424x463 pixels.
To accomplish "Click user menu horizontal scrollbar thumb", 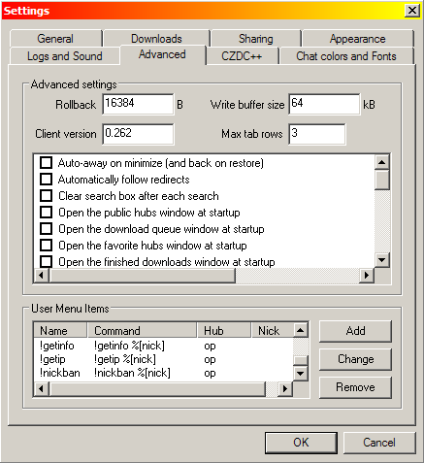I will (x=157, y=388).
